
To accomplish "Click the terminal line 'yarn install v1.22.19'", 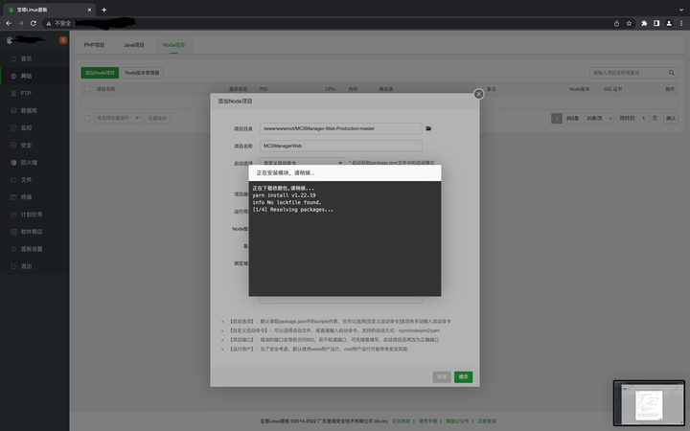I will pos(284,195).
